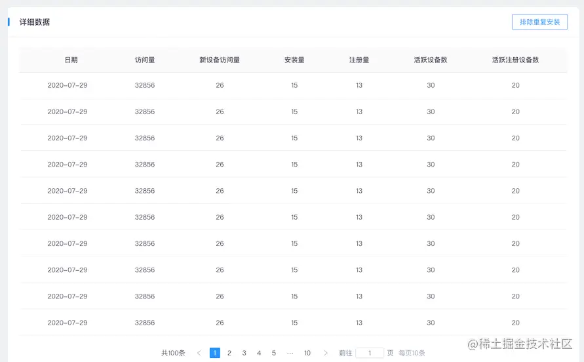This screenshot has width=584, height=362.
Task: Click the pagination ellipsis for more pages
Action: pyautogui.click(x=290, y=353)
